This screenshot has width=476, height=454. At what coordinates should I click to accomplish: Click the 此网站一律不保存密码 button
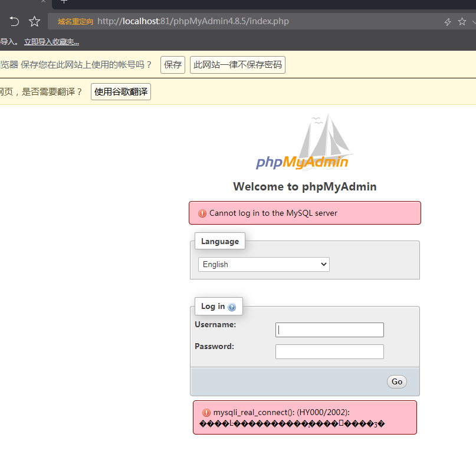(x=237, y=65)
